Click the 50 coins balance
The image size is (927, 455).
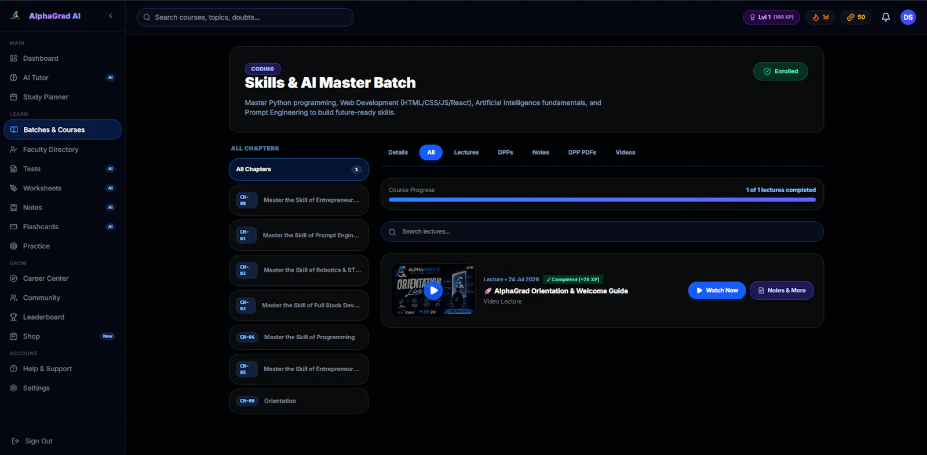click(x=856, y=17)
